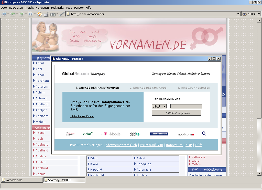Open the 0150 phone prefix dropdown

(165, 106)
